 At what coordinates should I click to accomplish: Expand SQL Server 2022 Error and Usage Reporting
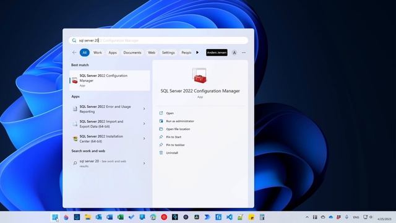coord(144,109)
